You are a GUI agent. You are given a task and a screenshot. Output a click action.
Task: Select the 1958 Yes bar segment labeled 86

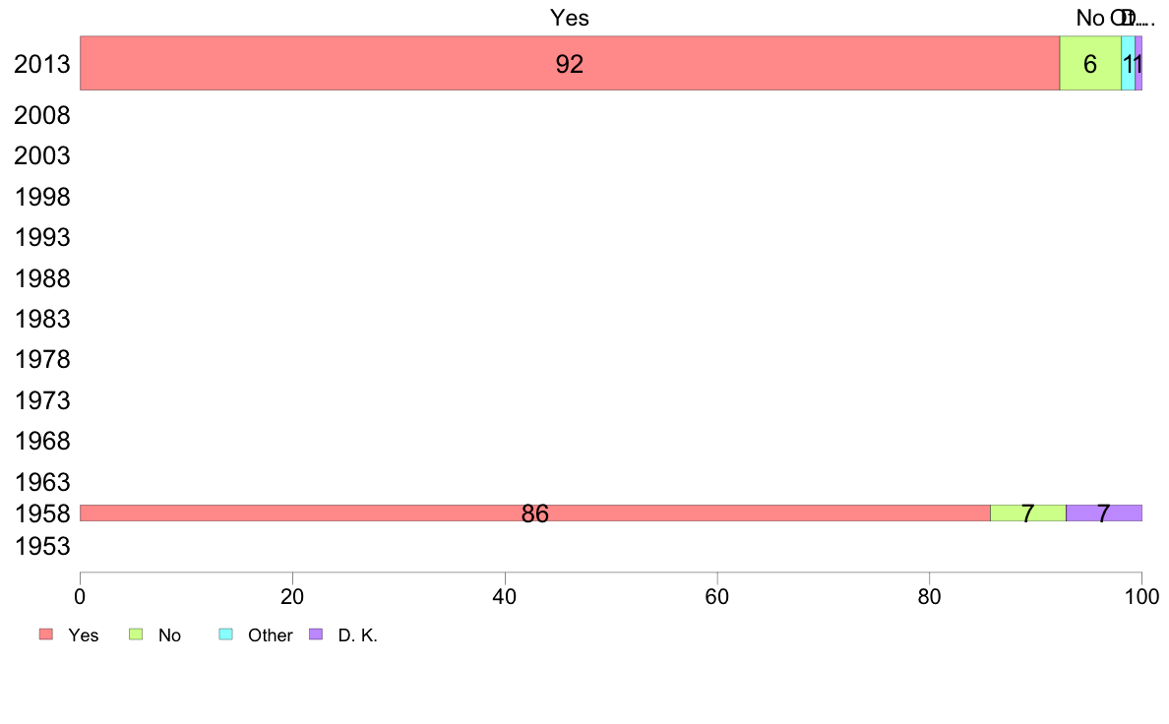click(534, 513)
